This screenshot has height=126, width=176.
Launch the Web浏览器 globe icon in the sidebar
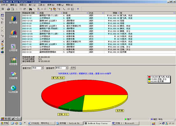[x=13, y=89]
